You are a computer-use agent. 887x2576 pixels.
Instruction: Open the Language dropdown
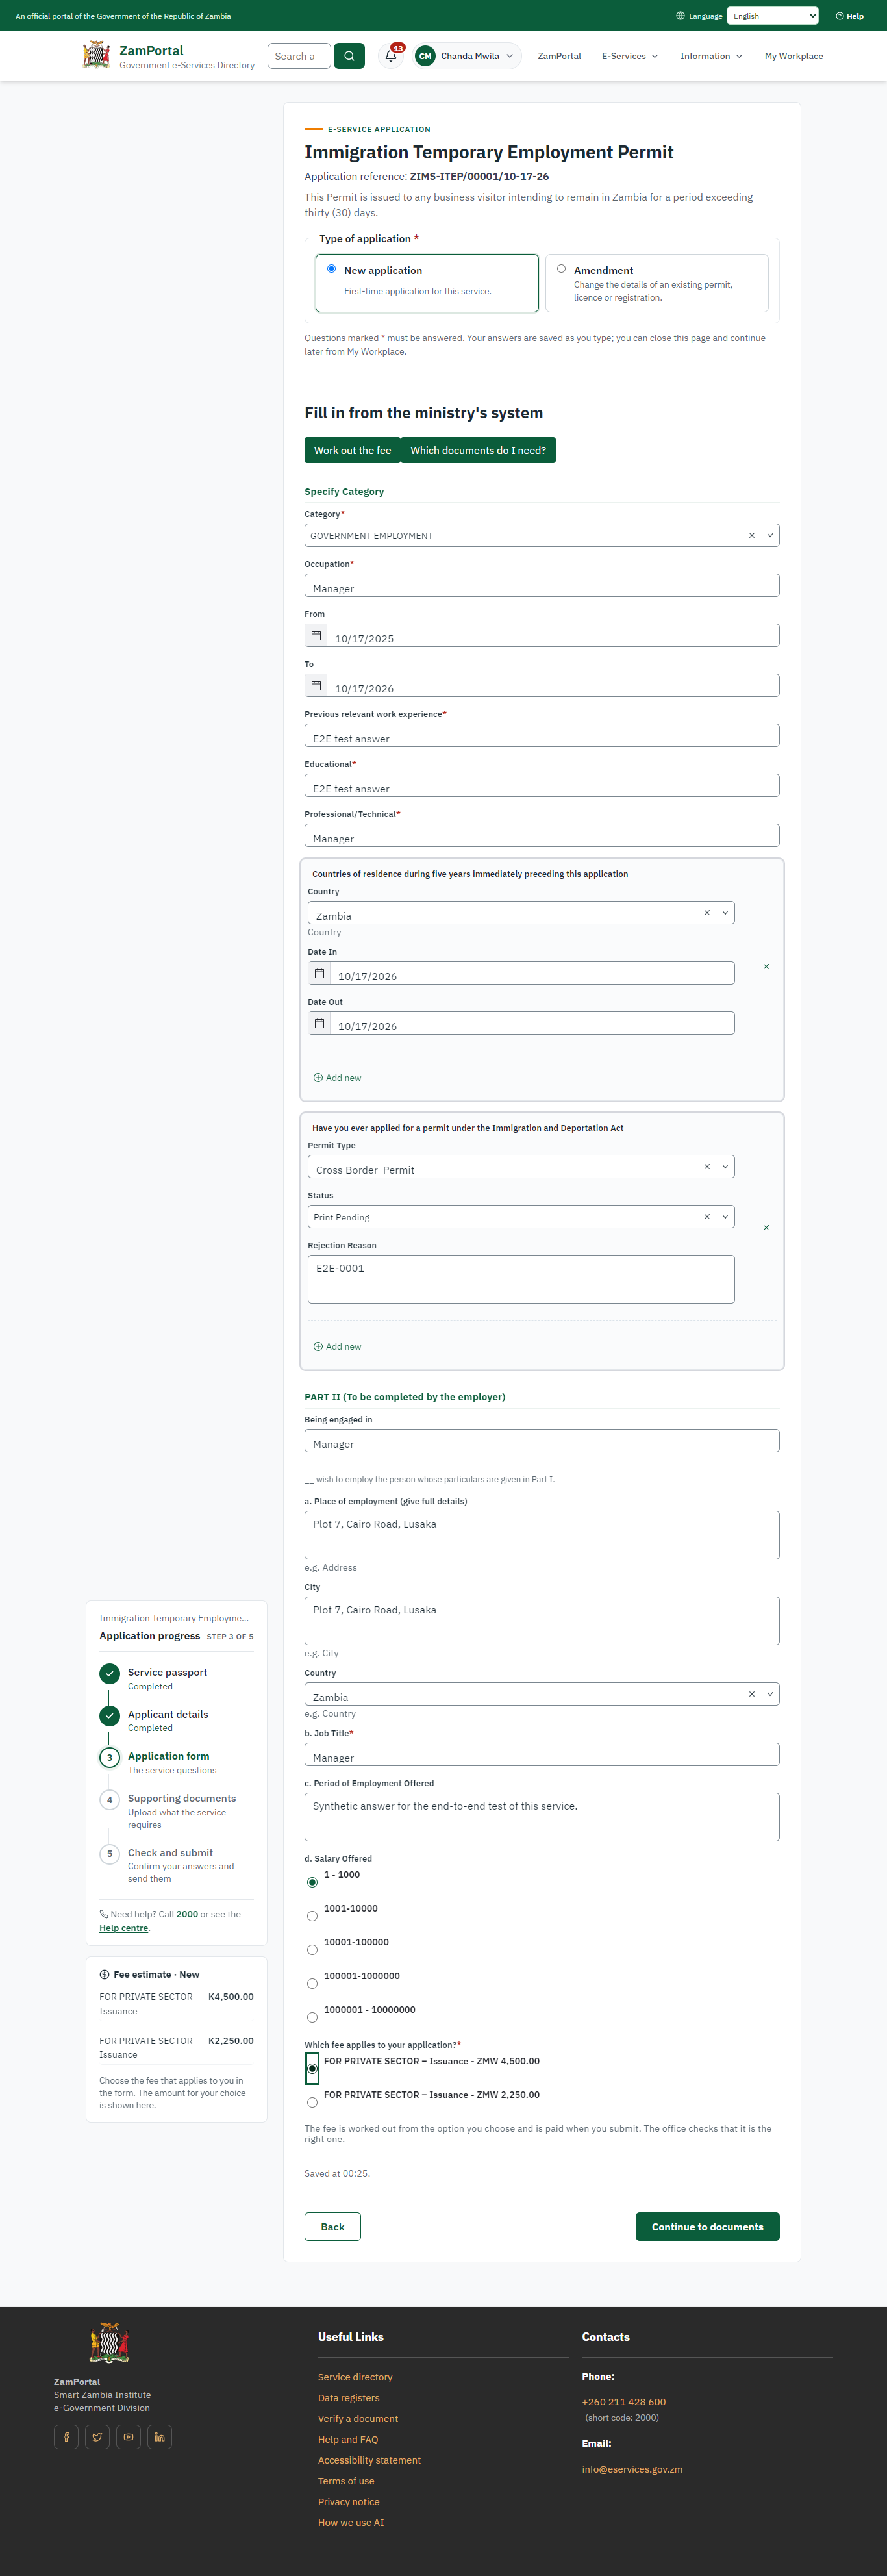click(x=772, y=16)
